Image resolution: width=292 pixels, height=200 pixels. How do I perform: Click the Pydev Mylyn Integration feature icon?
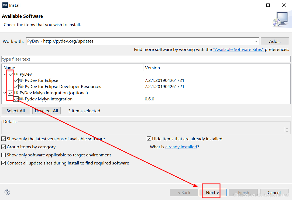[x=21, y=99]
